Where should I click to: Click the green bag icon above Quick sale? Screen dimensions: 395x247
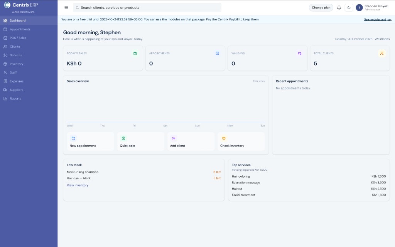coord(123,138)
